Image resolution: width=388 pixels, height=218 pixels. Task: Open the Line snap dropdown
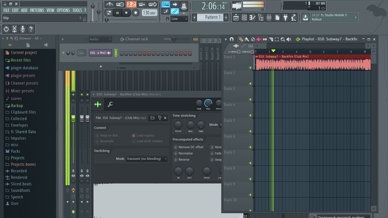coord(179,19)
